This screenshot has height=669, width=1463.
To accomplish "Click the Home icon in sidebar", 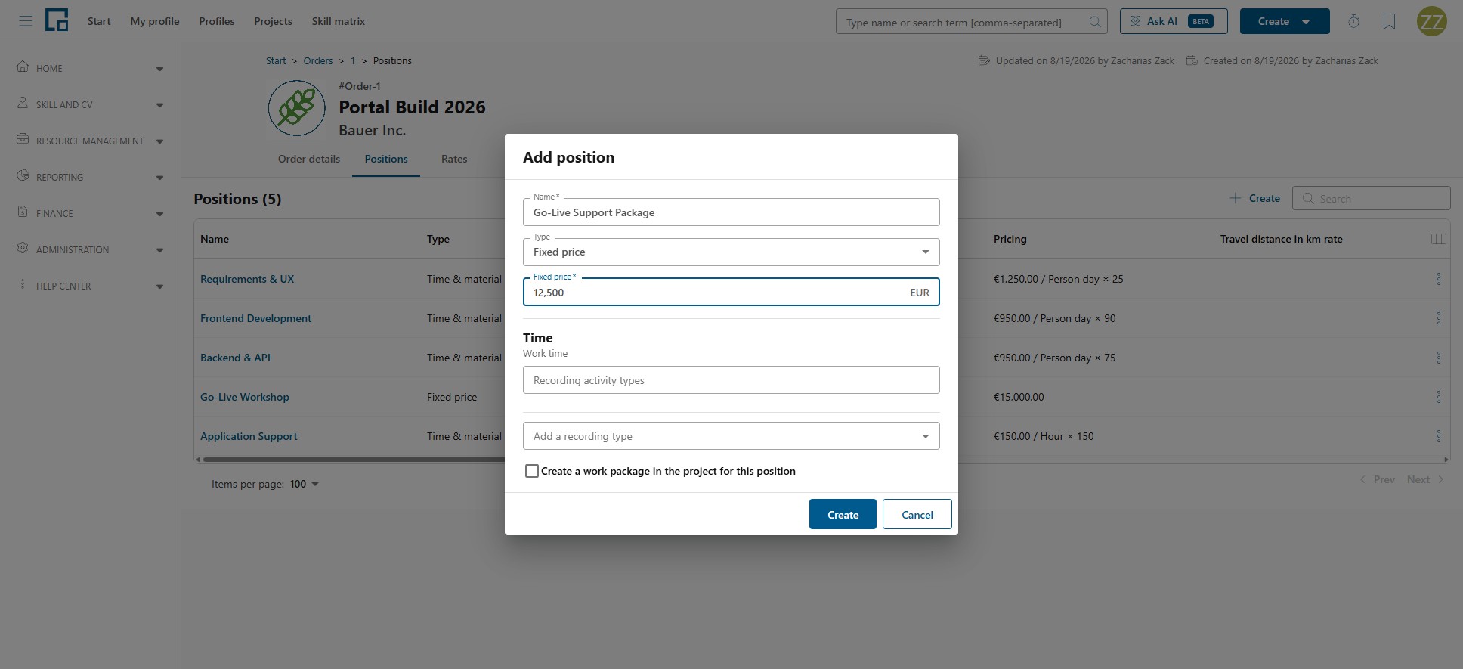I will (x=23, y=67).
